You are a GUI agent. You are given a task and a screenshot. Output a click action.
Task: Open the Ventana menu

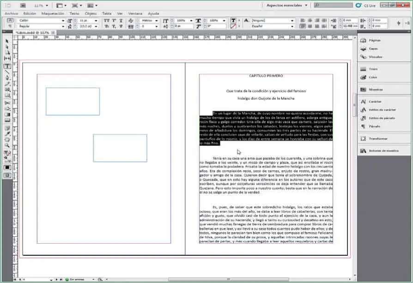click(135, 13)
